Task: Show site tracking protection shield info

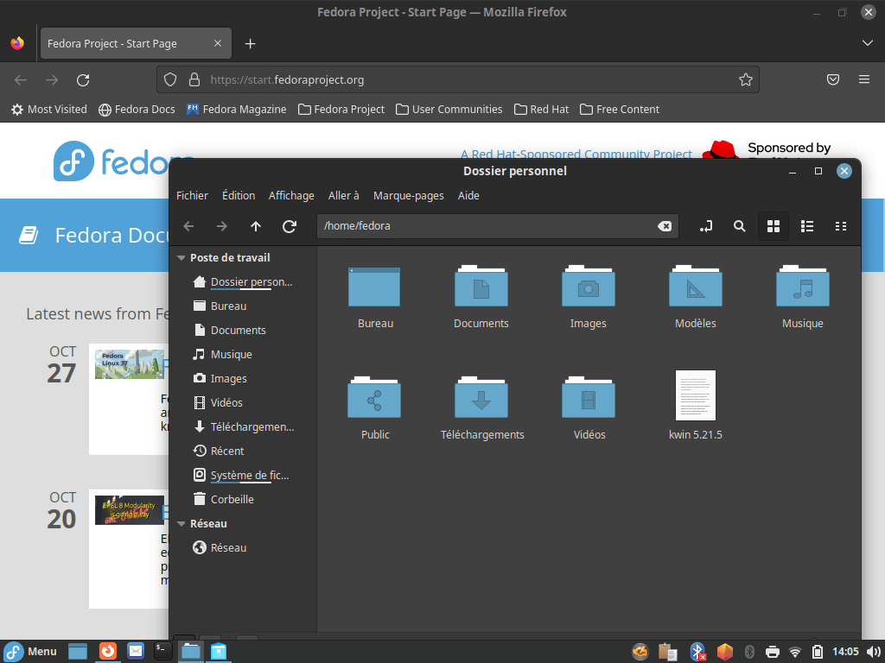Action: click(170, 79)
